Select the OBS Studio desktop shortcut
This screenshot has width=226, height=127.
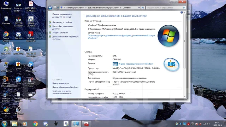click(x=18, y=110)
